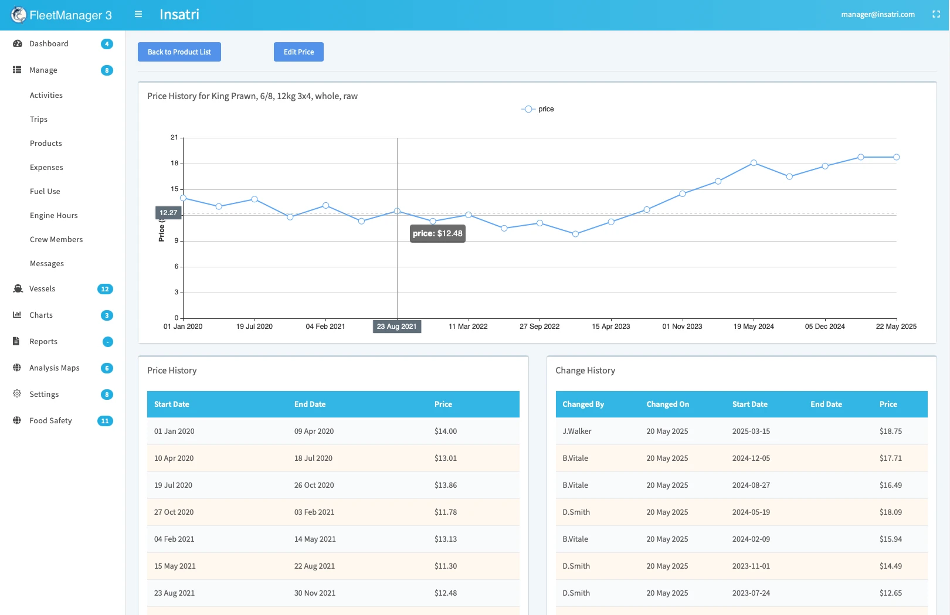This screenshot has width=950, height=615.
Task: Open Fuel Use menu item
Action: tap(45, 191)
